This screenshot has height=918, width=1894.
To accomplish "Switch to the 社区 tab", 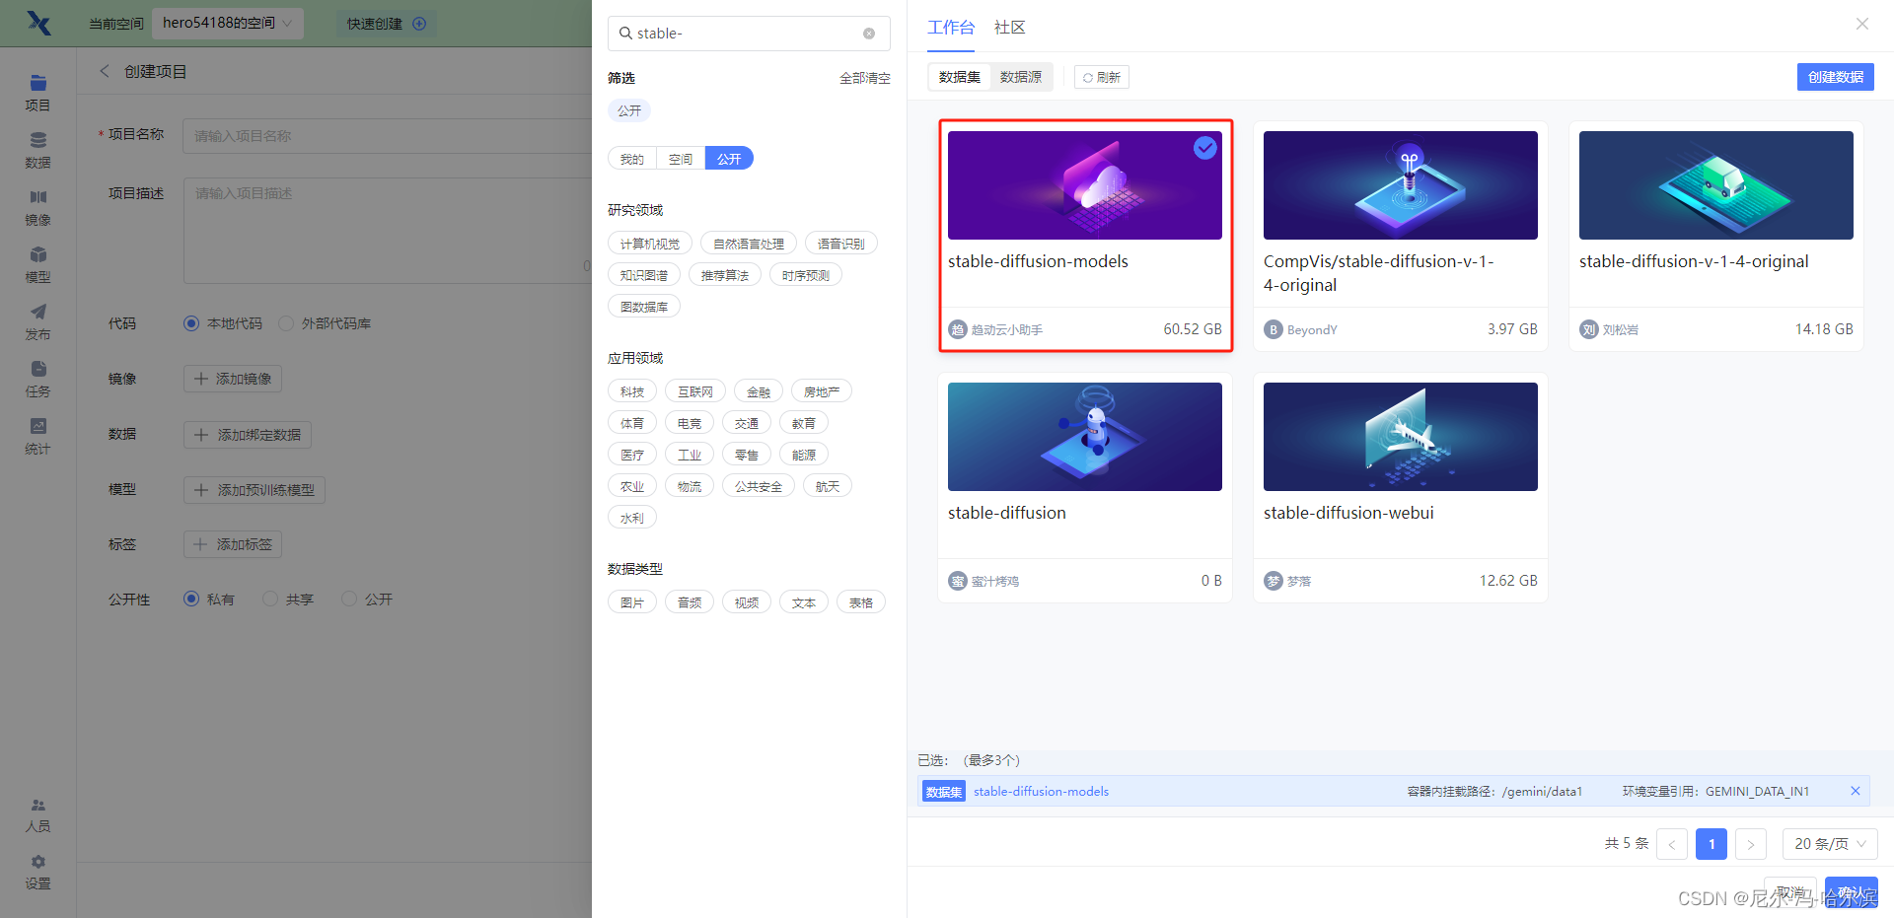I will (1010, 27).
